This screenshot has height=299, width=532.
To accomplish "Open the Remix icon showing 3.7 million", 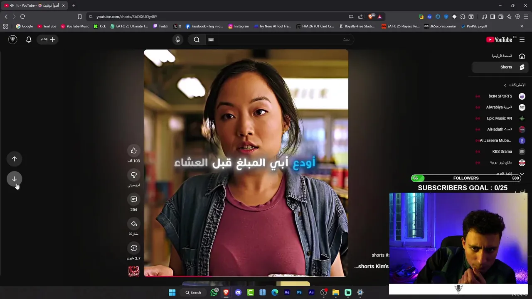I will [x=133, y=248].
